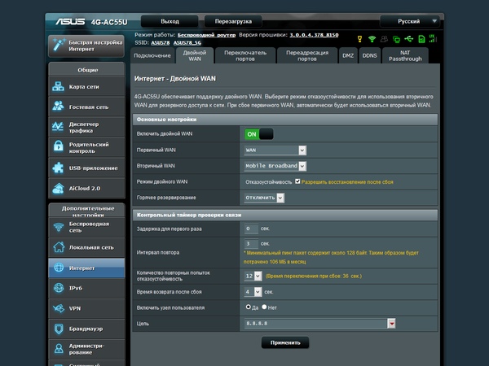Click the Применить (Apply) button

pyautogui.click(x=285, y=343)
